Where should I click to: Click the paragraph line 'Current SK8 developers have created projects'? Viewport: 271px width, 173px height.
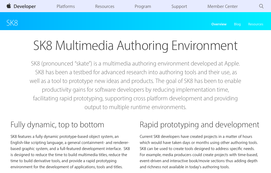(196, 137)
